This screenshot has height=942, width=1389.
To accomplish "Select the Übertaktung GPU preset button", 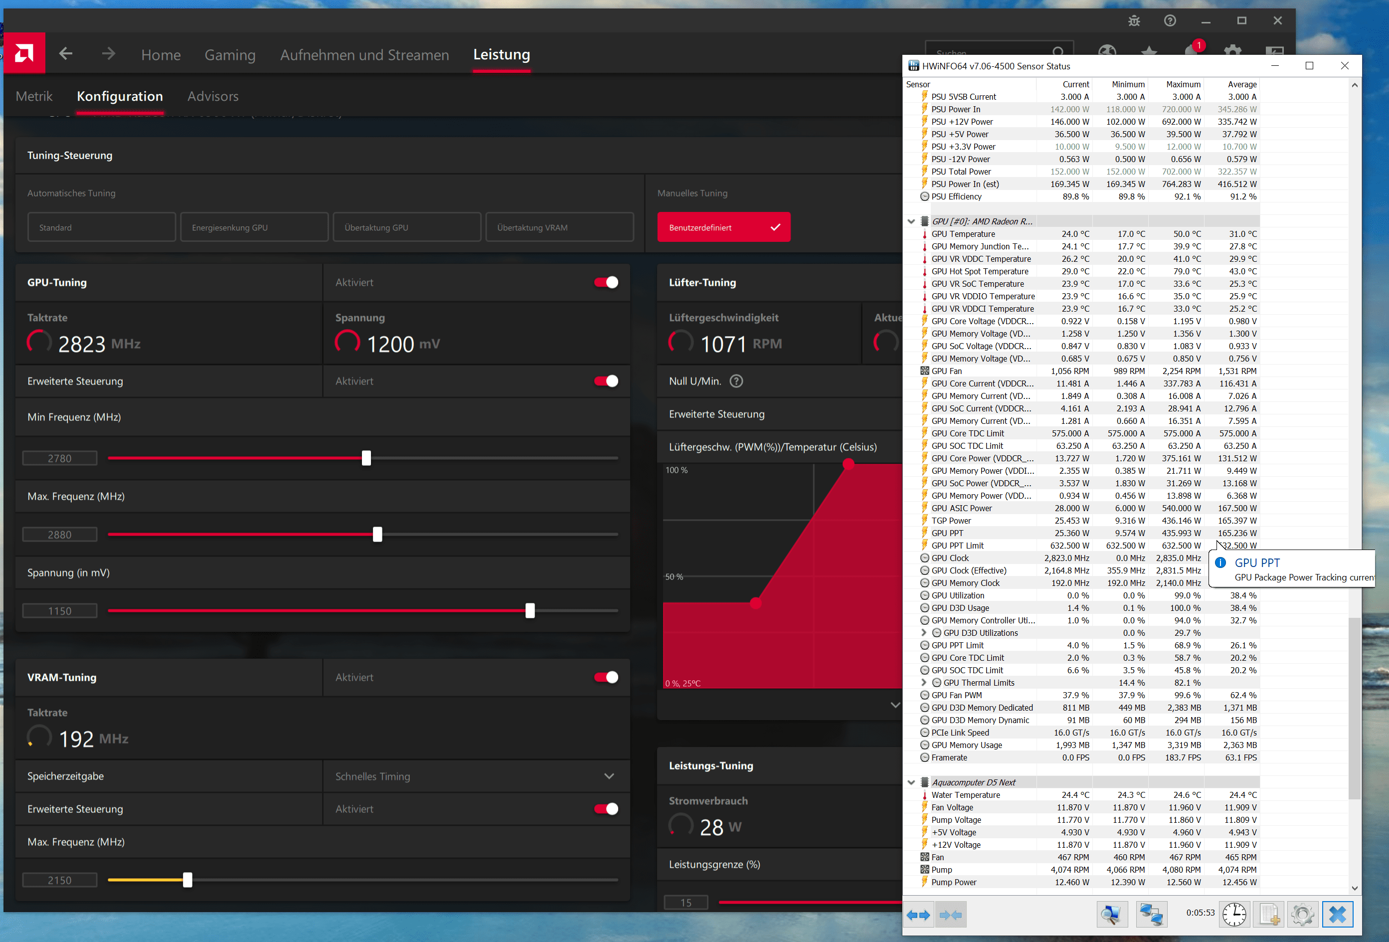I will pos(406,228).
